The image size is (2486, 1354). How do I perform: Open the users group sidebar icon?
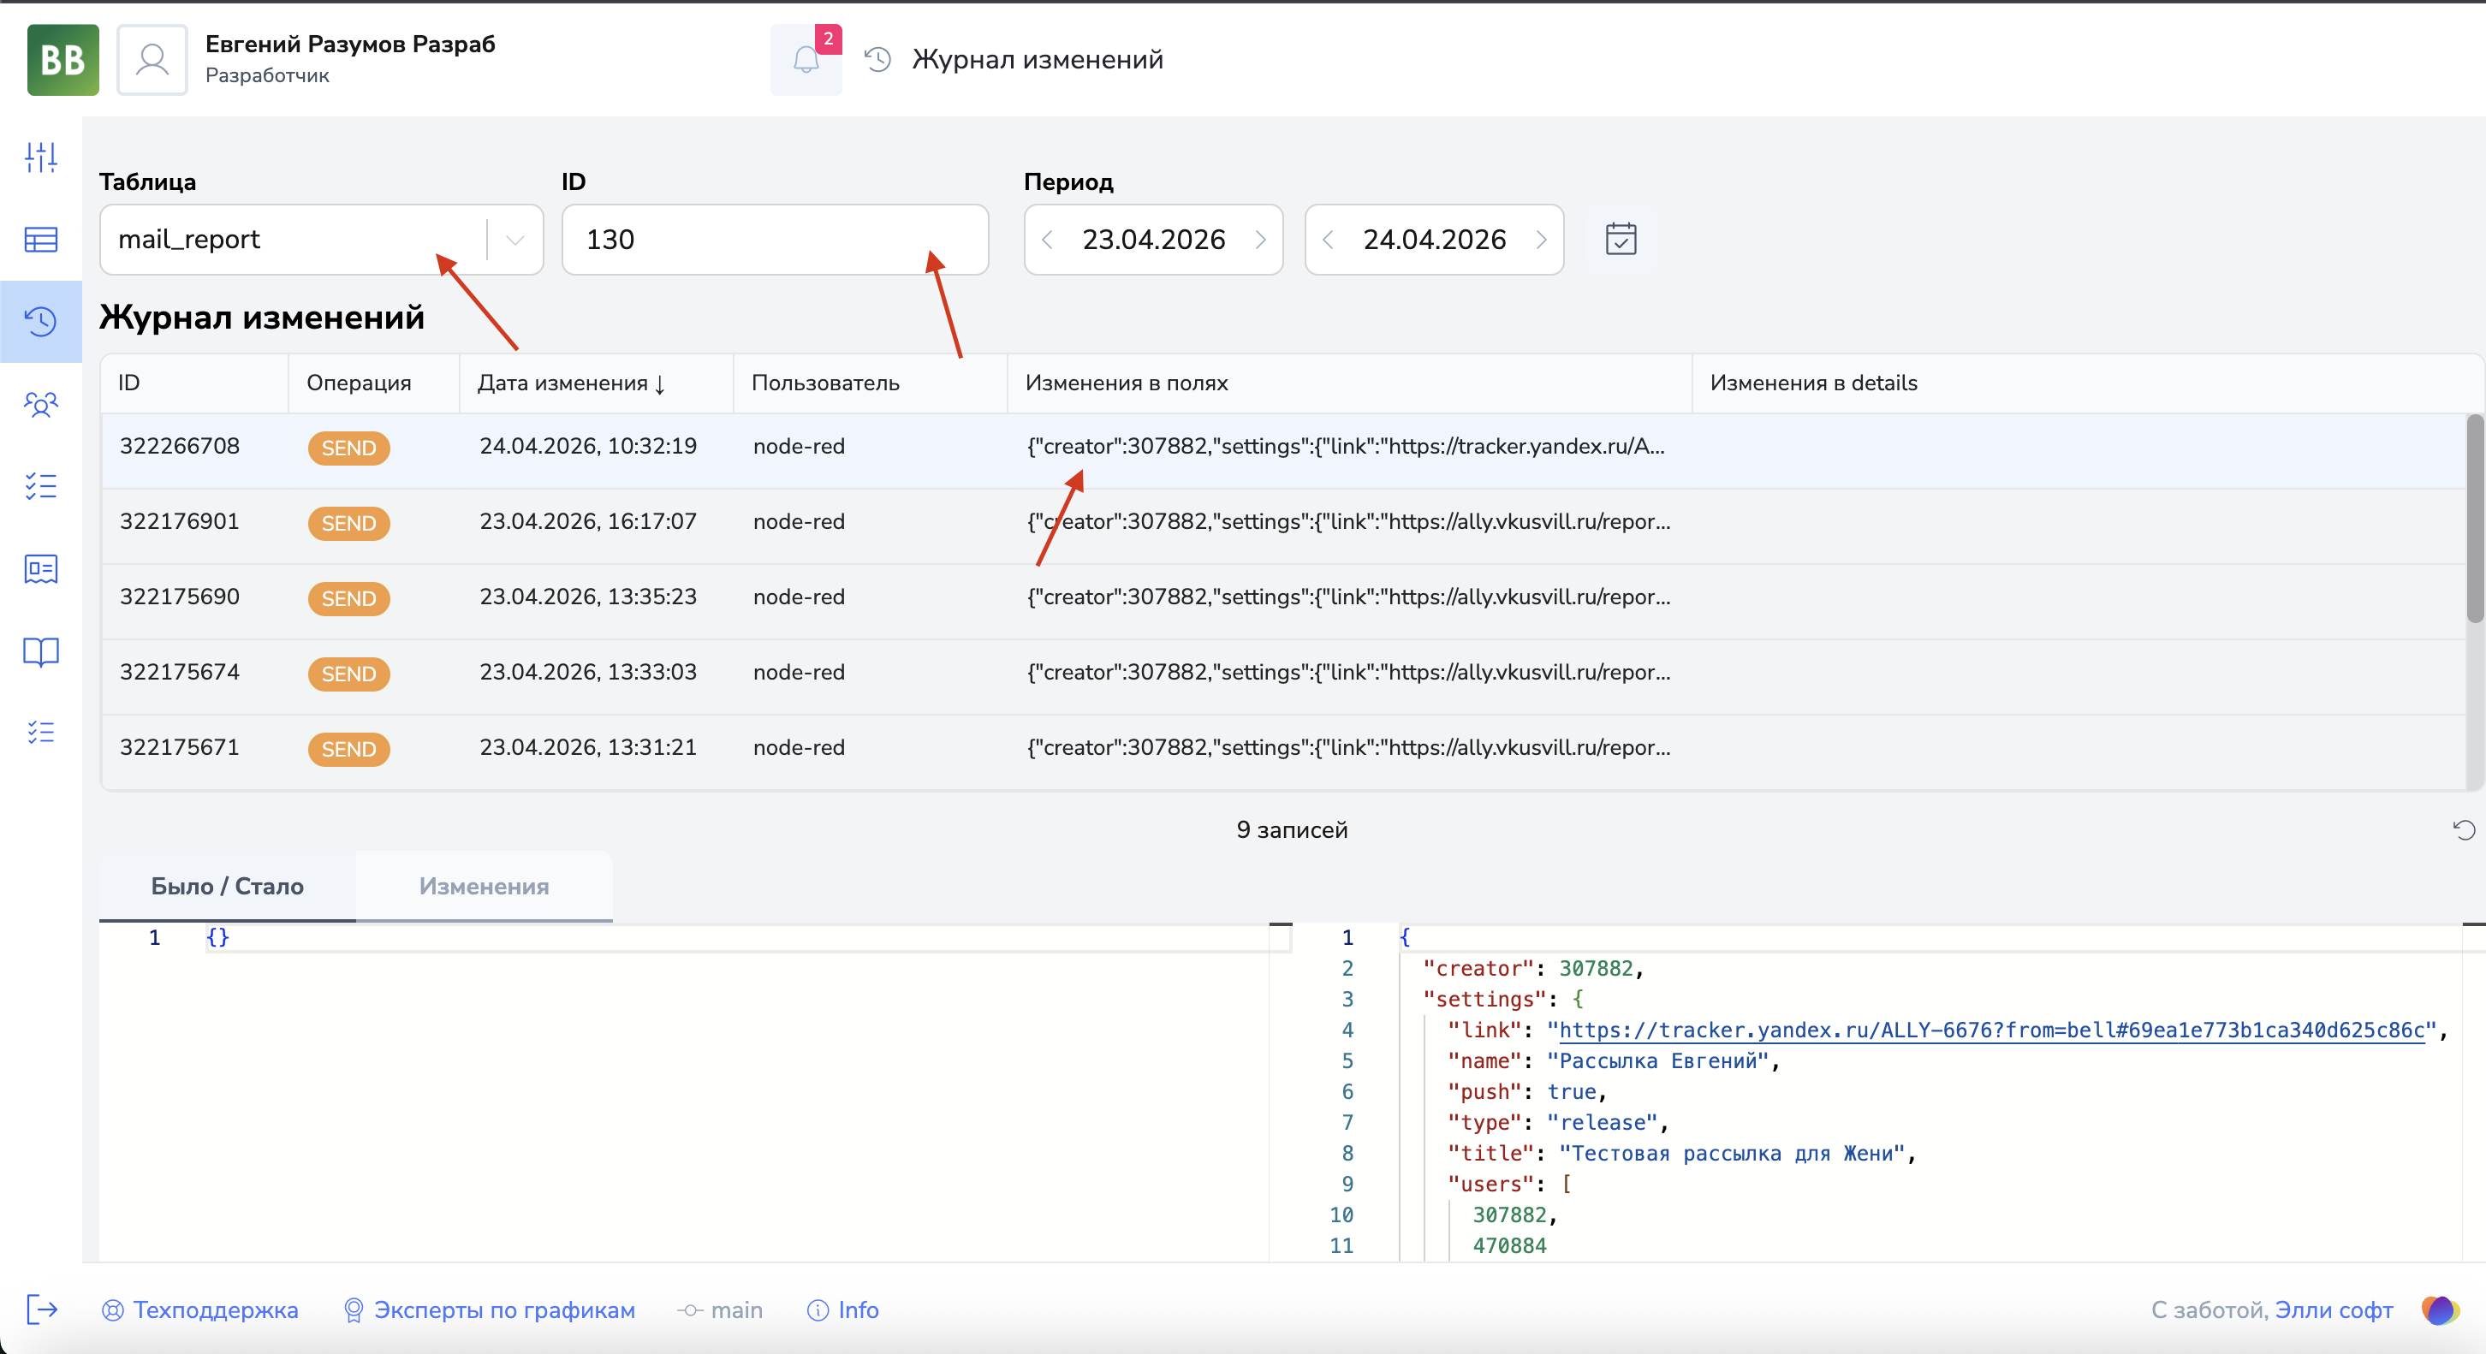40,403
